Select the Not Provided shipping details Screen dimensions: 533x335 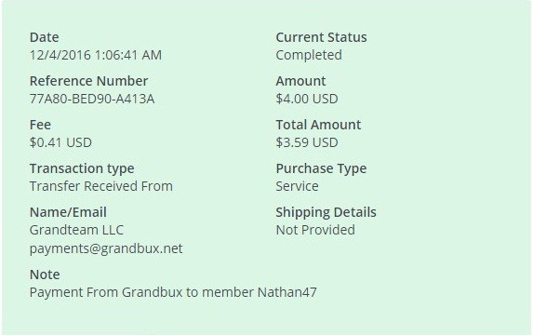(315, 230)
